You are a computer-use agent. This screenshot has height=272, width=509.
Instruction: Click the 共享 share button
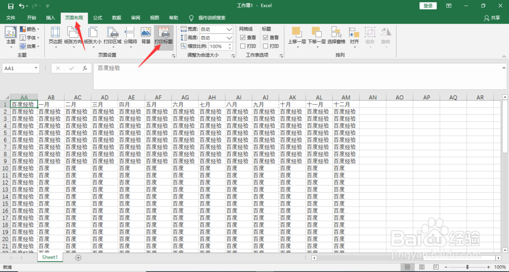click(x=492, y=18)
